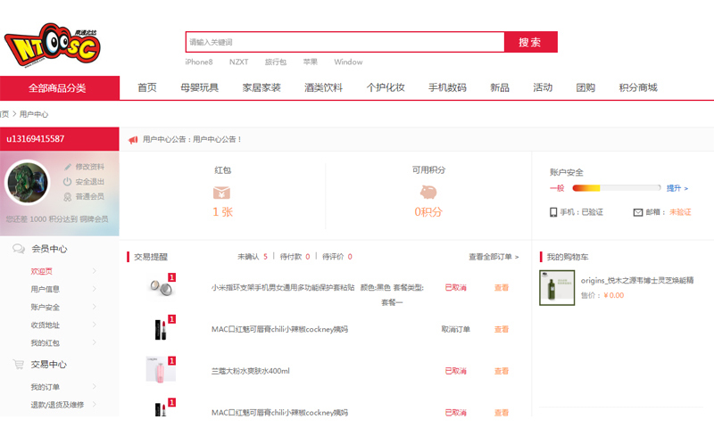
Task: Click the shopping cart icon by 交易中心
Action: click(19, 365)
